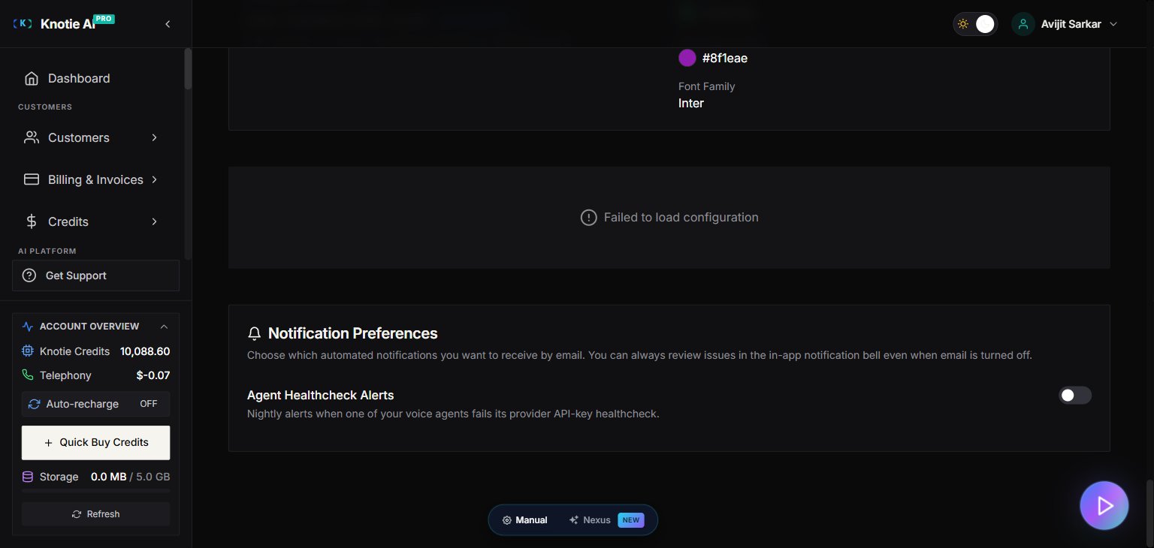Click the Auto-recharge refresh arrows icon
1154x548 pixels.
[34, 404]
